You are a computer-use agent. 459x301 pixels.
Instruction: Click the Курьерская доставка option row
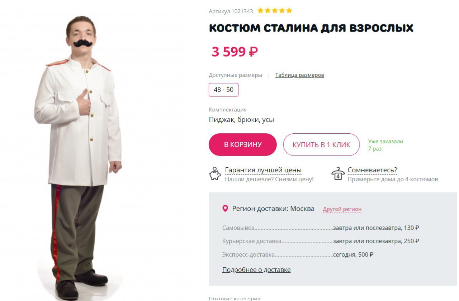(x=321, y=241)
